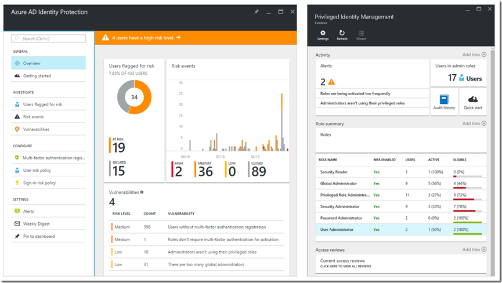Open Administrators aren't using privileged roles alert
This screenshot has height=283, width=502.
[x=372, y=103]
